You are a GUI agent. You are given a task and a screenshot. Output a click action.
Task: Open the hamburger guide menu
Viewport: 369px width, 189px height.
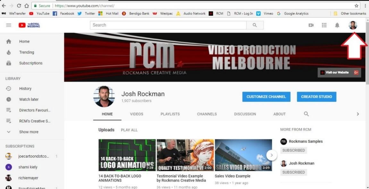tap(9, 25)
